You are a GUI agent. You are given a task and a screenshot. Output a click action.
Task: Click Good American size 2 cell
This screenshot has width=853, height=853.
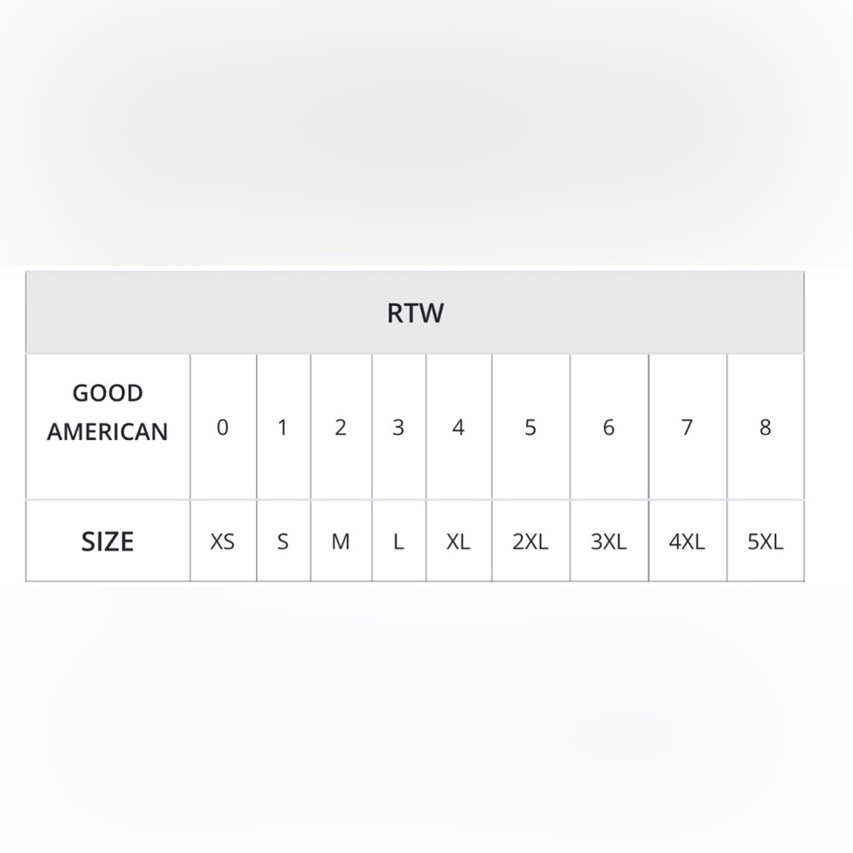[341, 427]
